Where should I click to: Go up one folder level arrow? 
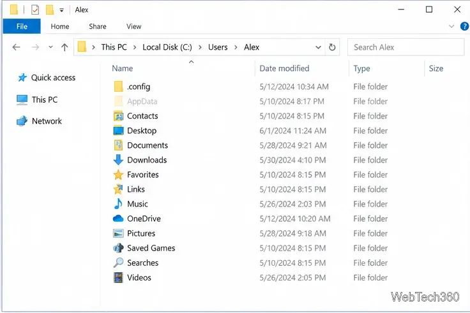click(64, 47)
